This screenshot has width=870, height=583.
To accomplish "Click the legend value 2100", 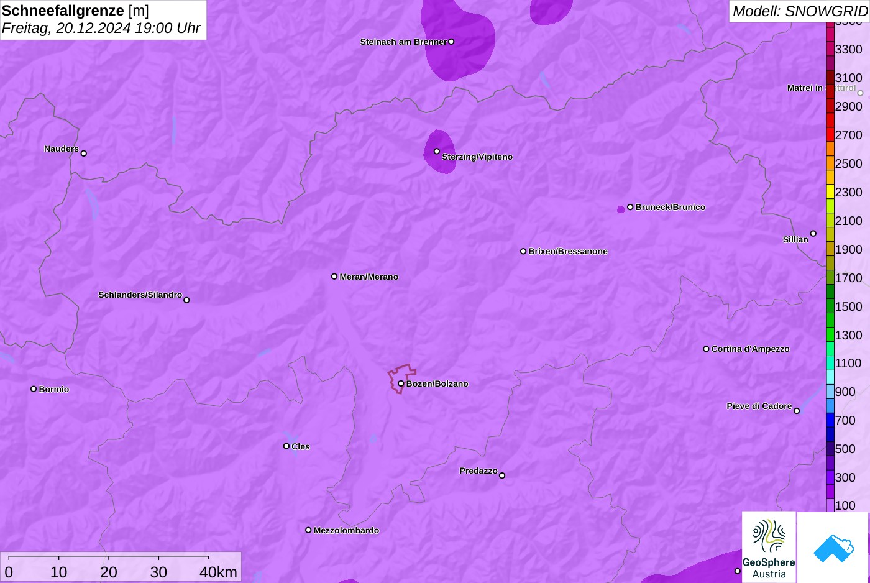I will [x=849, y=221].
